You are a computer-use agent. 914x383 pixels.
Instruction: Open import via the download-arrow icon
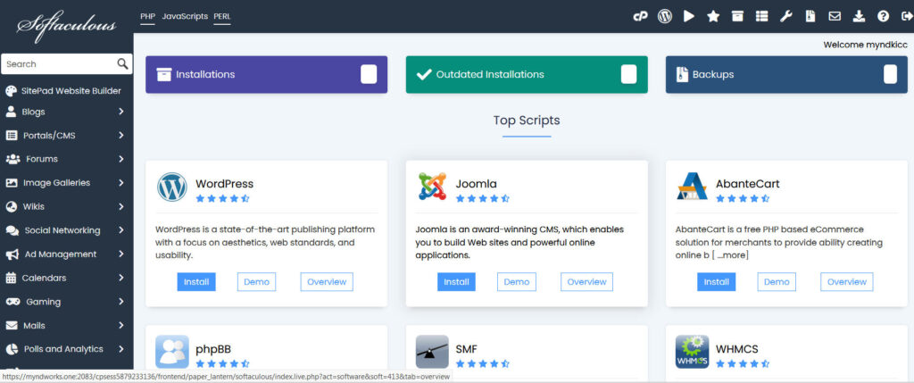(x=859, y=16)
